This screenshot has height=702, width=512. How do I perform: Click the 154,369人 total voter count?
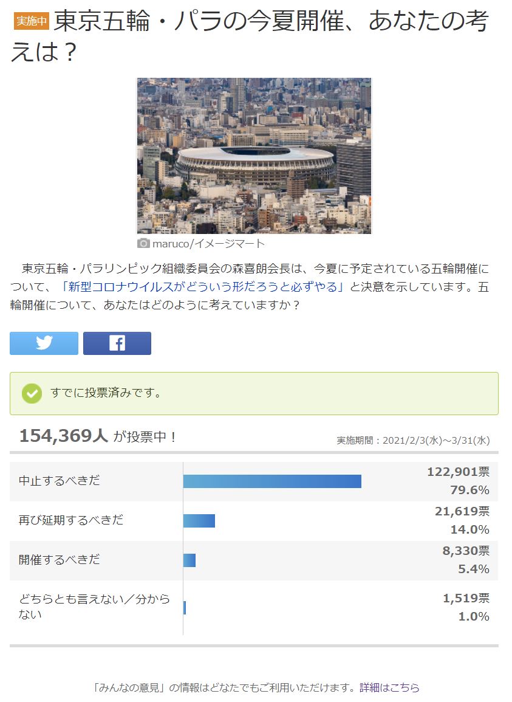64,436
